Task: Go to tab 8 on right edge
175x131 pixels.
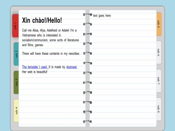Action: point(159,109)
